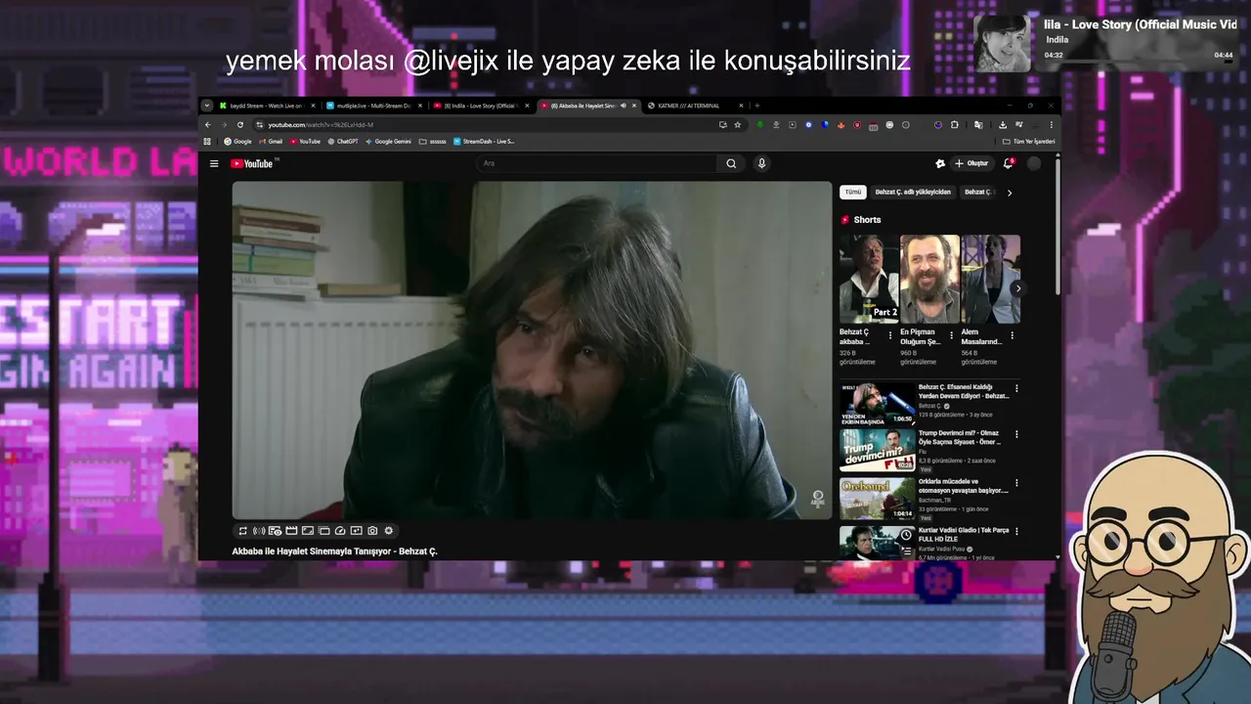Open ChatGPT bookmark
The height and width of the screenshot is (704, 1251).
[343, 142]
